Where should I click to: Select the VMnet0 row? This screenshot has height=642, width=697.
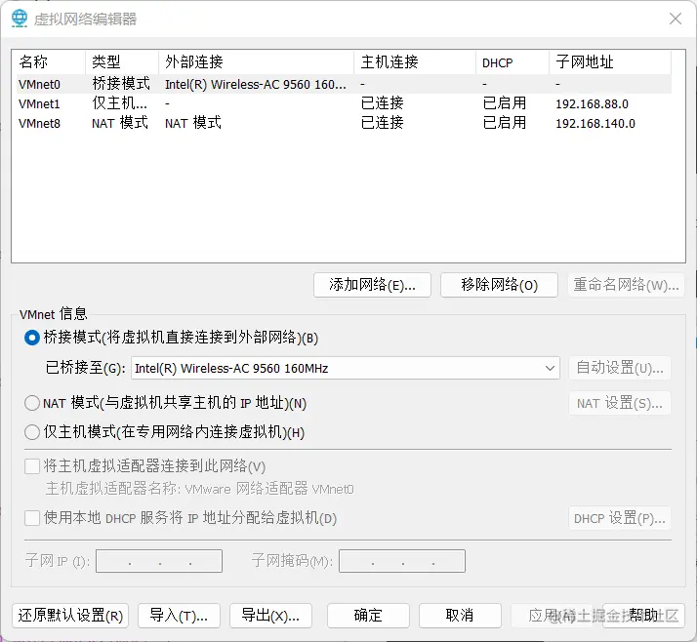[344, 84]
